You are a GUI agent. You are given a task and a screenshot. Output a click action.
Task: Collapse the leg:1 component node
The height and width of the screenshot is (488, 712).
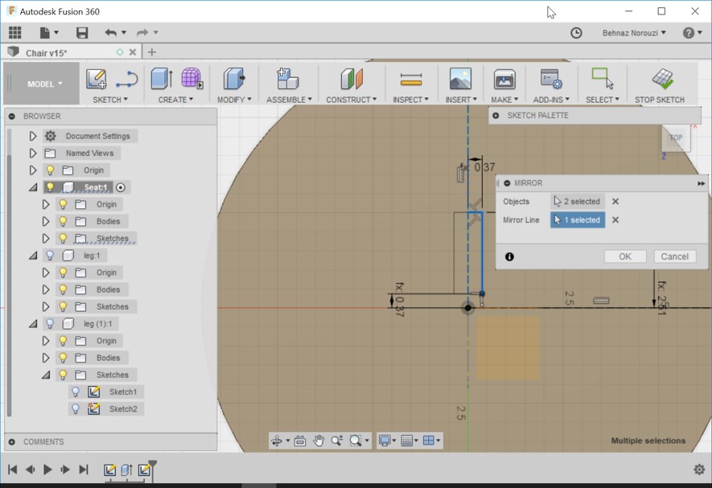click(x=33, y=256)
